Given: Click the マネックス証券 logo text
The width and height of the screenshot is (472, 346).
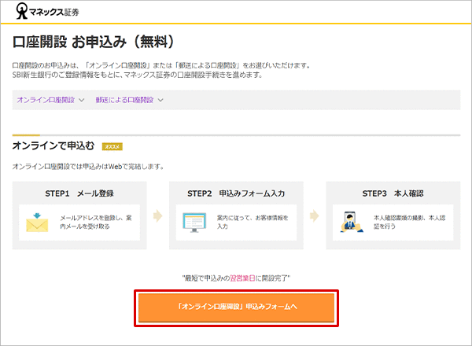Looking at the screenshot, I should tap(52, 13).
